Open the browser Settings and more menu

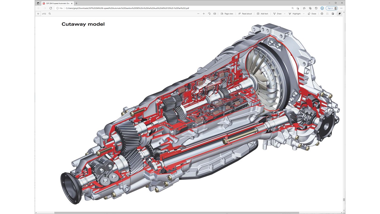pos(341,8)
